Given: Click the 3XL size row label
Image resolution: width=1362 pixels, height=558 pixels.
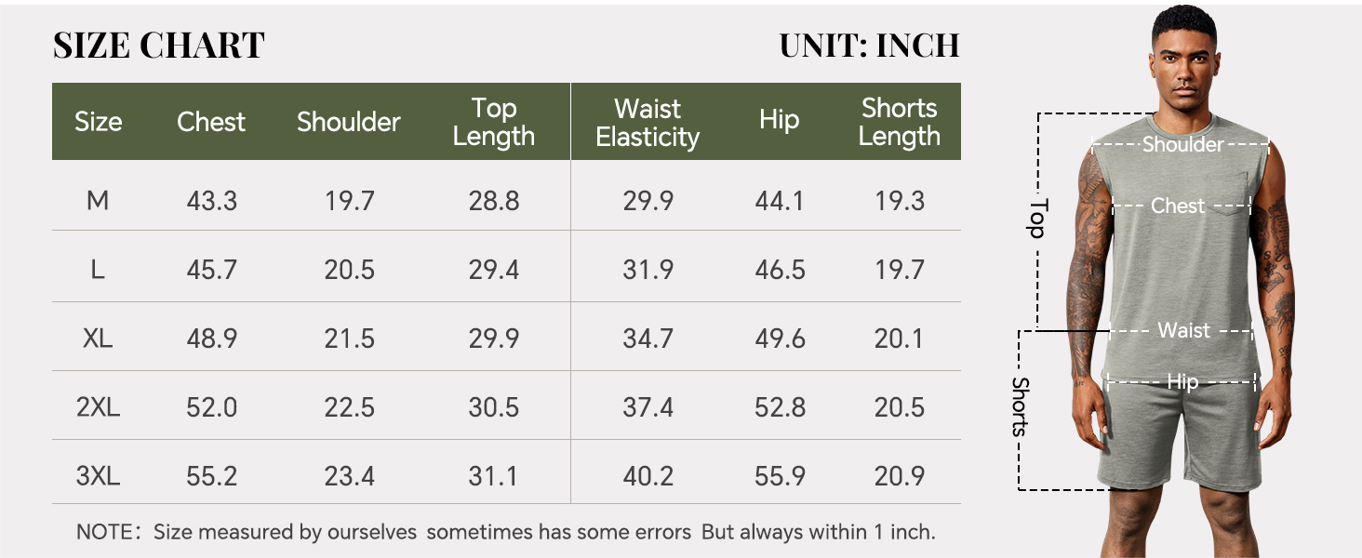Looking at the screenshot, I should [98, 476].
